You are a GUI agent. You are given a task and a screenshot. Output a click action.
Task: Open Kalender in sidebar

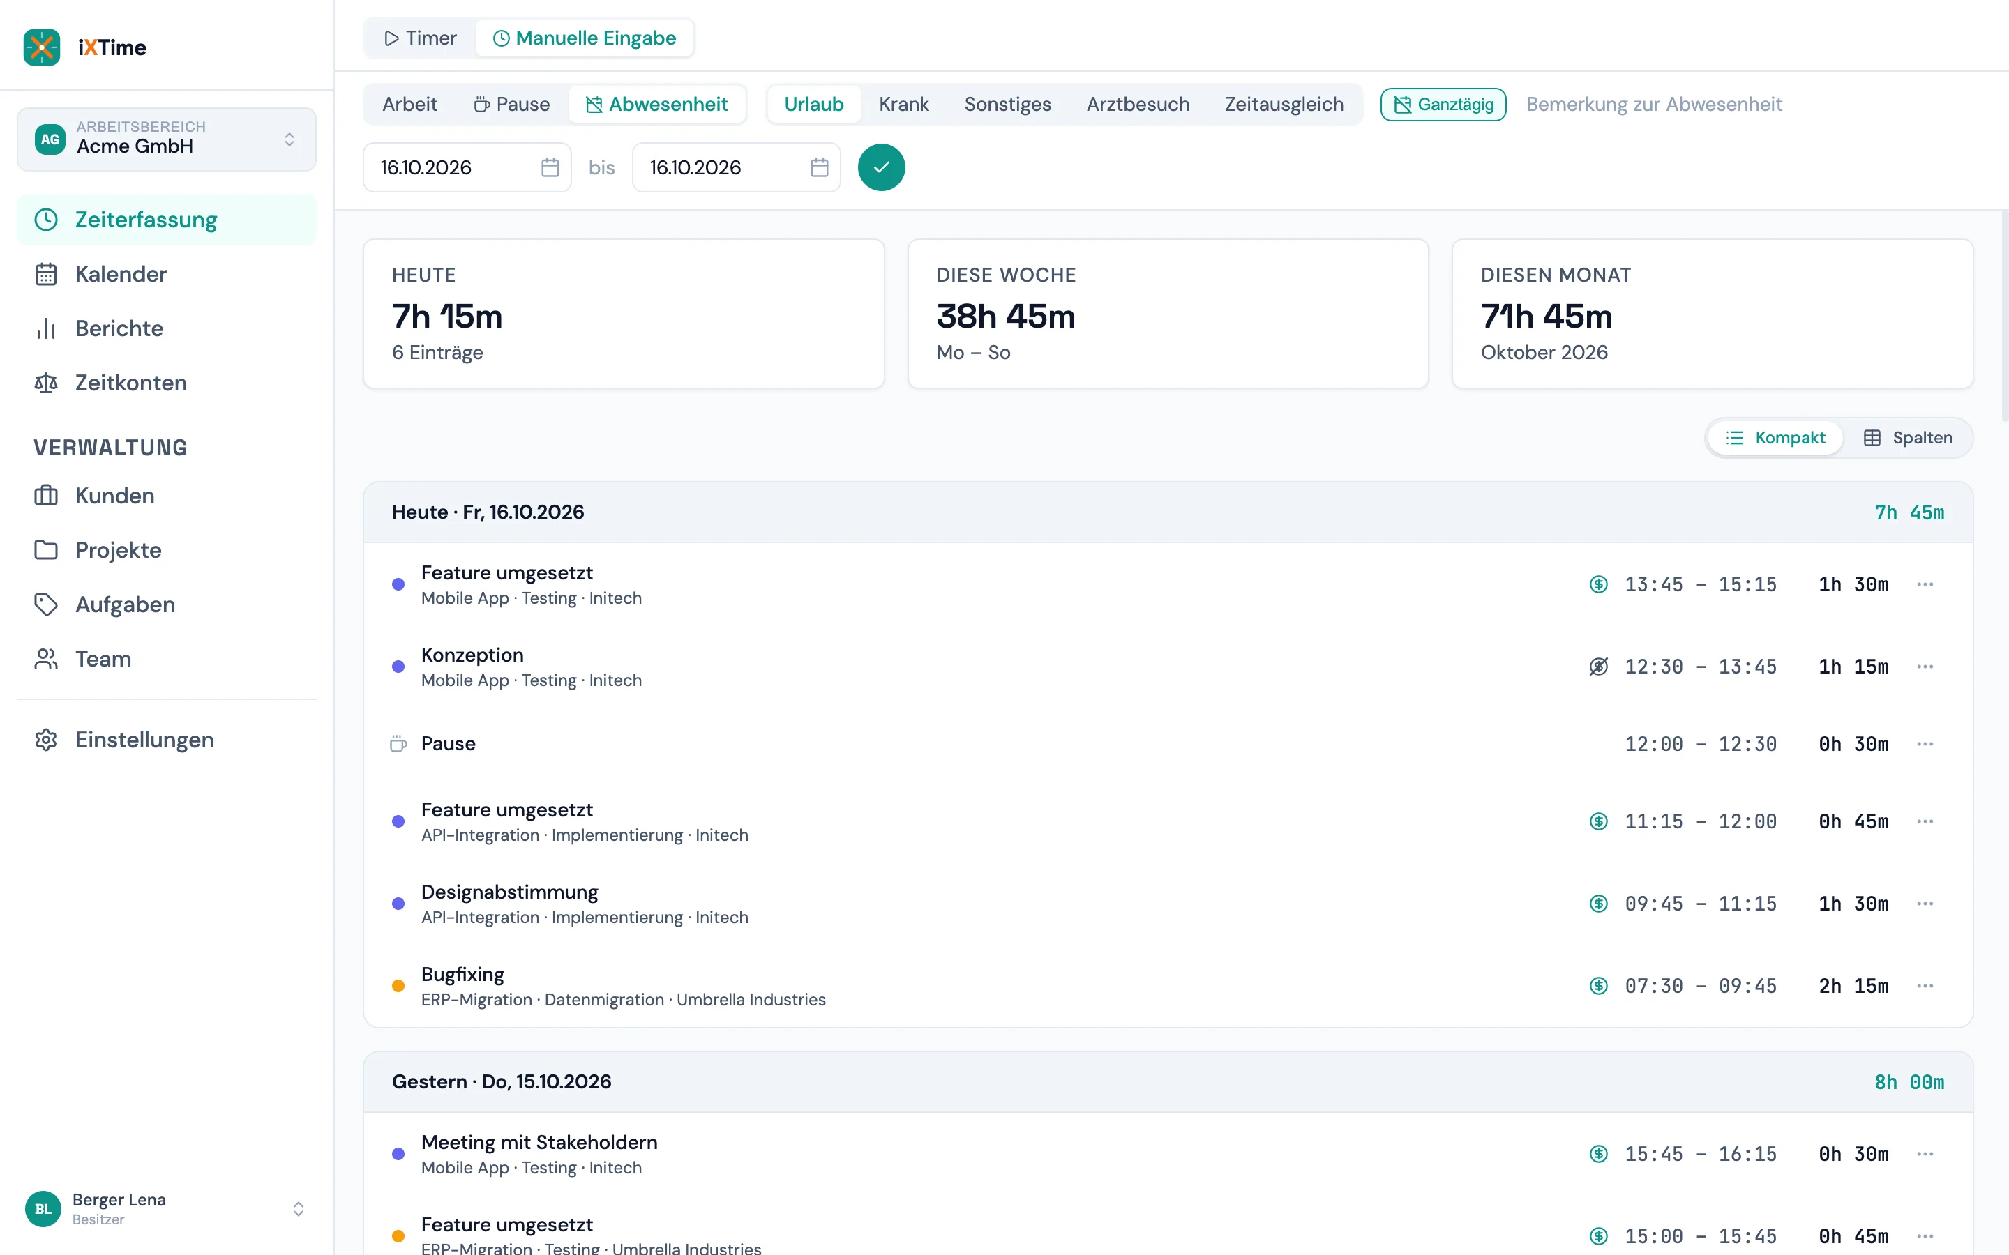coord(167,274)
